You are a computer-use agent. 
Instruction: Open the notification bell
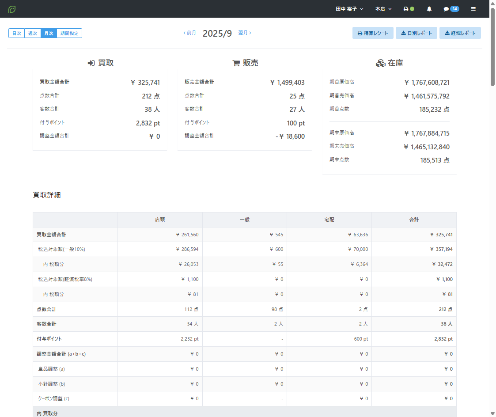[x=429, y=9]
